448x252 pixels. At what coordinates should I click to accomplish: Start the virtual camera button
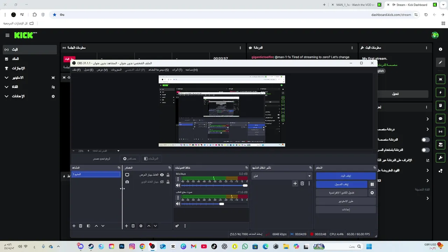[x=342, y=192]
